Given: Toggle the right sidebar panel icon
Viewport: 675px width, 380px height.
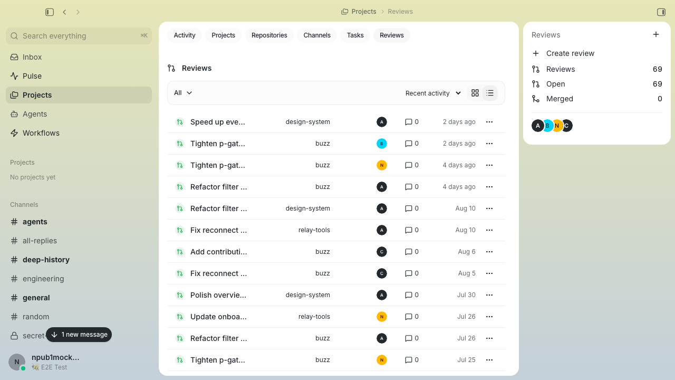Looking at the screenshot, I should point(661,12).
